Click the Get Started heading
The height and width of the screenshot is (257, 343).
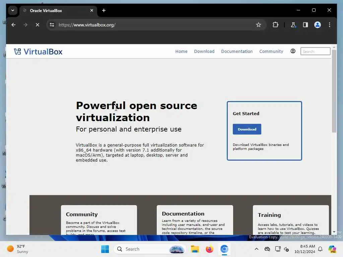[x=246, y=113]
